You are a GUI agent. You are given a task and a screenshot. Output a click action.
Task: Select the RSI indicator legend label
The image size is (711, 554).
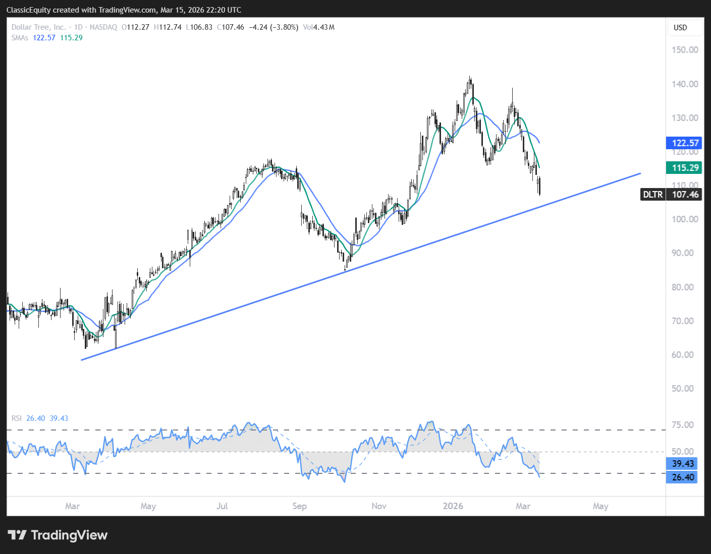pyautogui.click(x=17, y=418)
